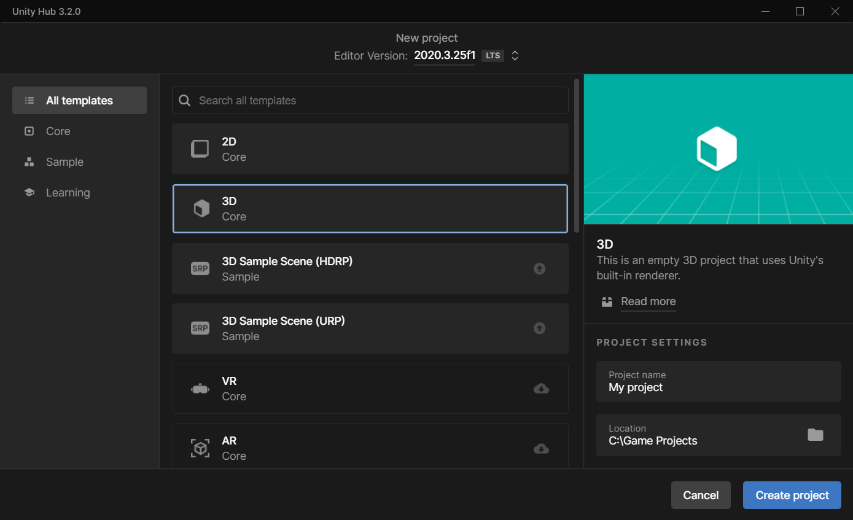
Task: Click the template list vertical scrollbar
Action: (577, 155)
